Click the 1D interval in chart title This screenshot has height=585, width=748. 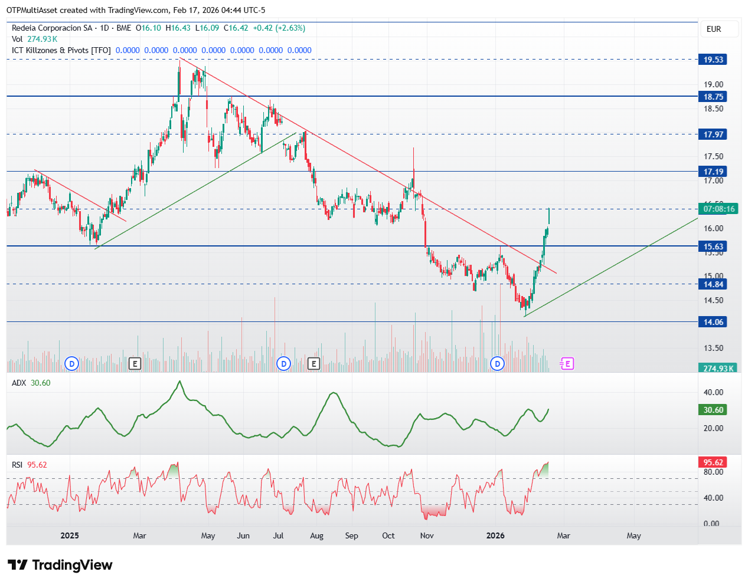104,28
